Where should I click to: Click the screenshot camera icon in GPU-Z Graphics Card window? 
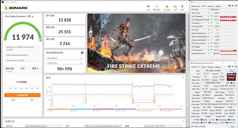(229, 66)
